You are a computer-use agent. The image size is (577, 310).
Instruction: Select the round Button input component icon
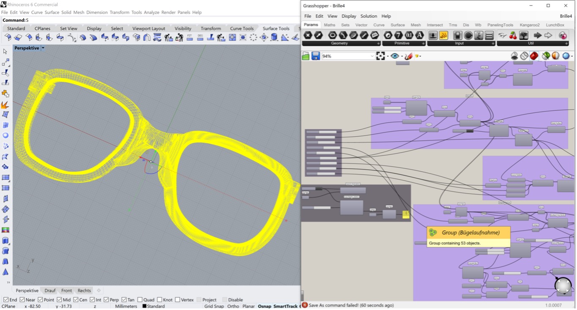(468, 35)
